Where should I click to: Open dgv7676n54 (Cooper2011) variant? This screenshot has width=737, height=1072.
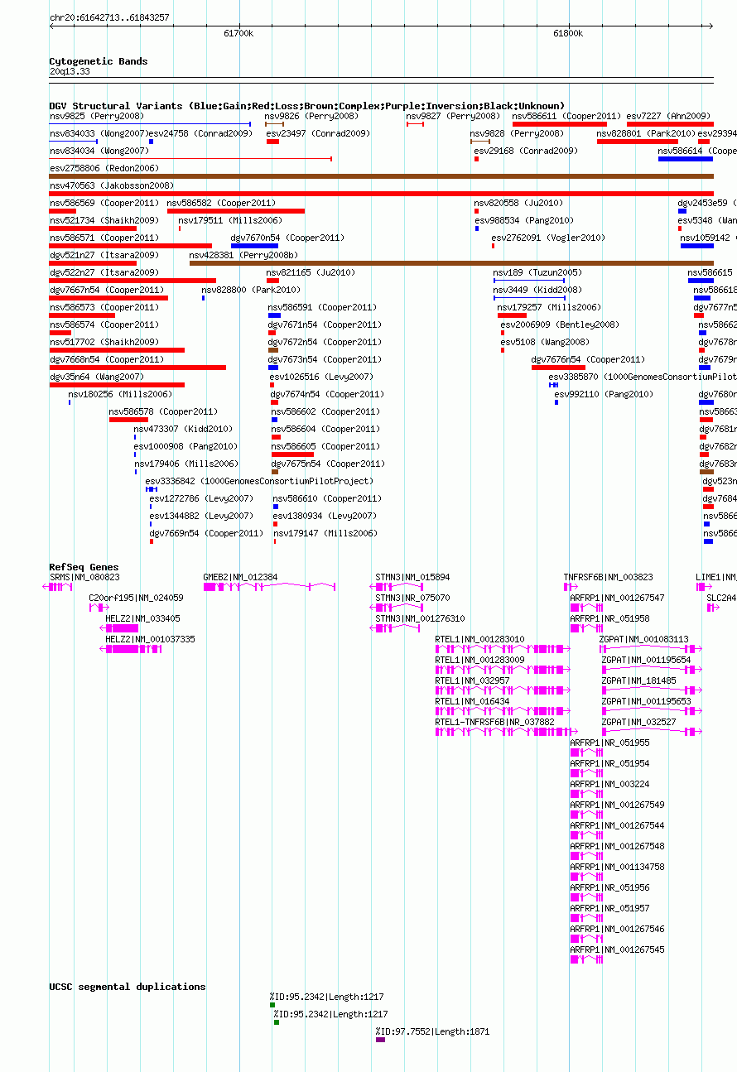point(558,368)
